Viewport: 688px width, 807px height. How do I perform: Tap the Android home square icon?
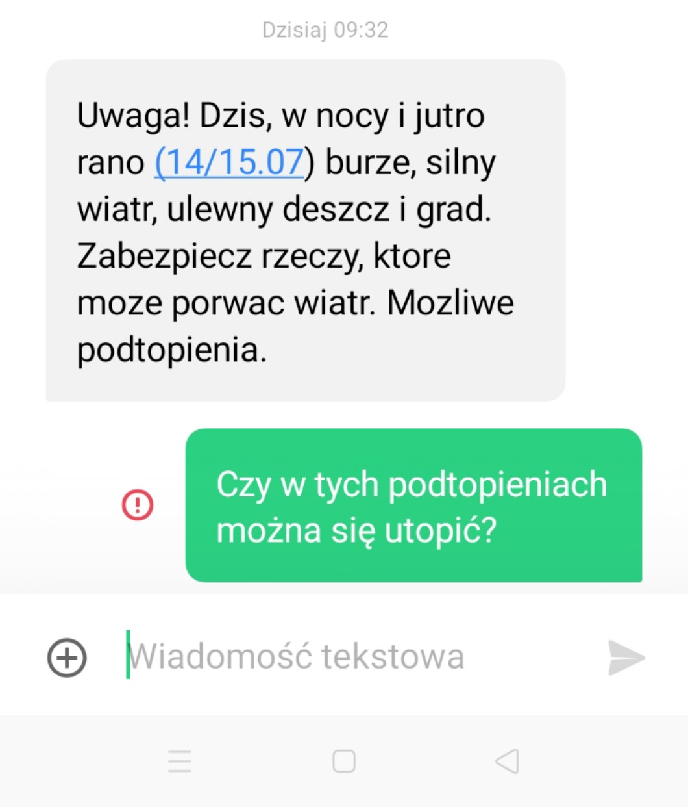(344, 761)
